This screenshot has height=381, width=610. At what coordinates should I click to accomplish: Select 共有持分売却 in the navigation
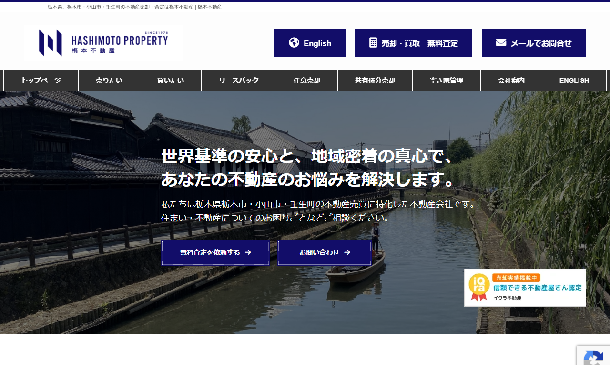(x=375, y=80)
